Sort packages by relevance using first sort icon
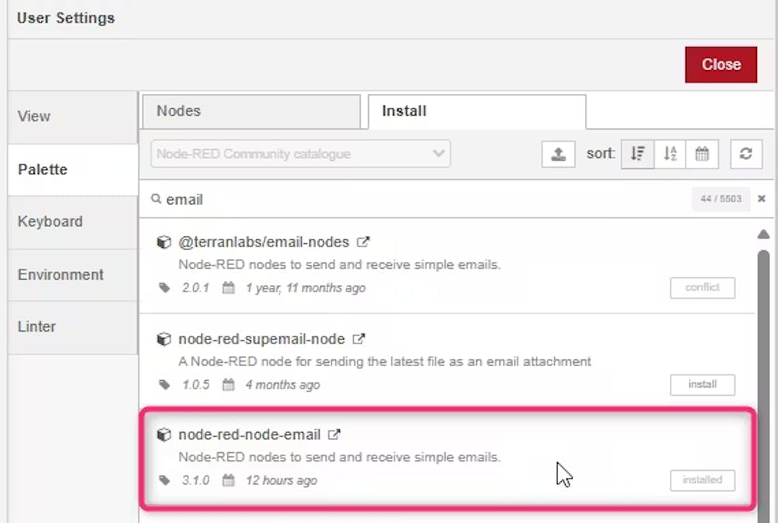The height and width of the screenshot is (523, 778). [637, 153]
